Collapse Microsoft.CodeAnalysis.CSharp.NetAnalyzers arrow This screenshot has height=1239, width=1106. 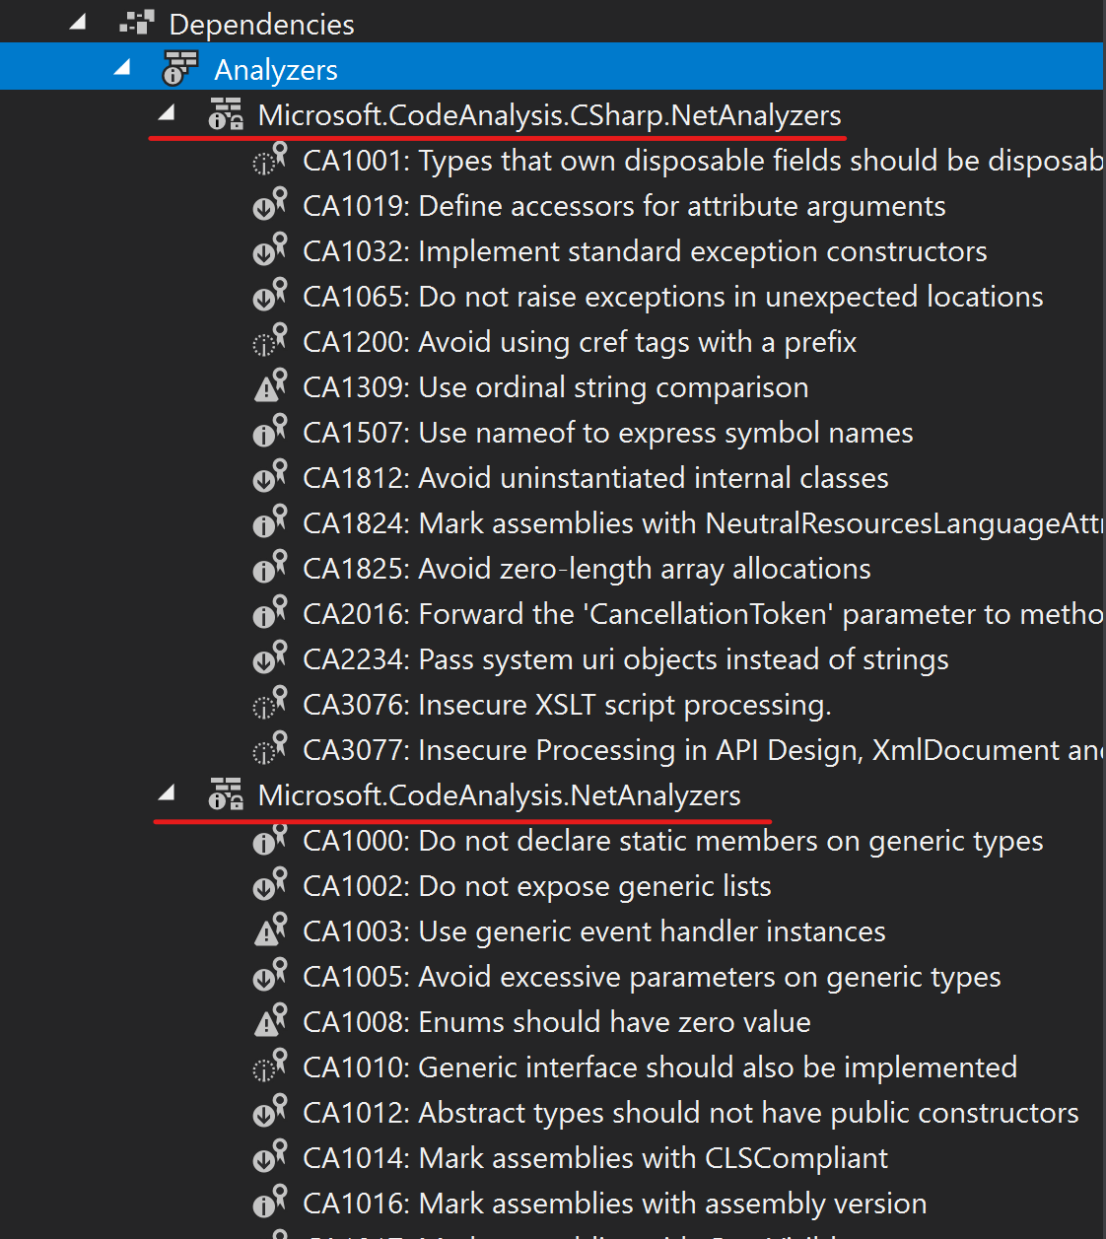click(x=167, y=113)
